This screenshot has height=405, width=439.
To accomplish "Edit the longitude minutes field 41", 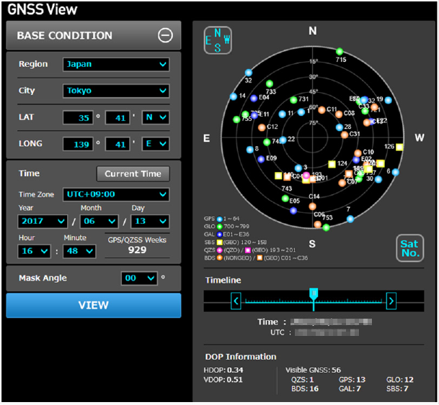I will coord(117,144).
